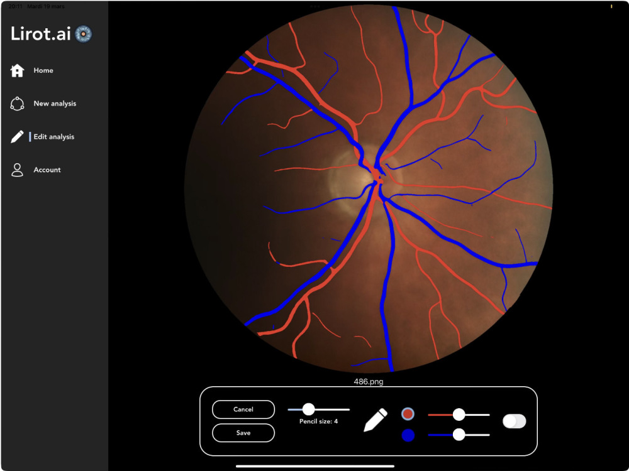Select the red artery color swatch
This screenshot has width=629, height=471.
tap(408, 414)
